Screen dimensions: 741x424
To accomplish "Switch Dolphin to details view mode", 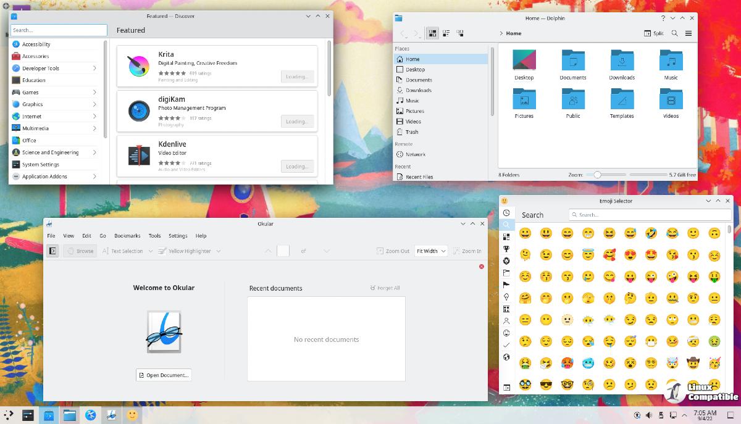I will 459,33.
